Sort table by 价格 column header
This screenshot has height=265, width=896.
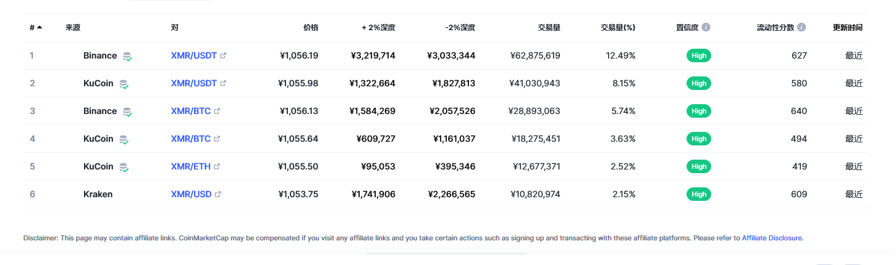(x=311, y=28)
